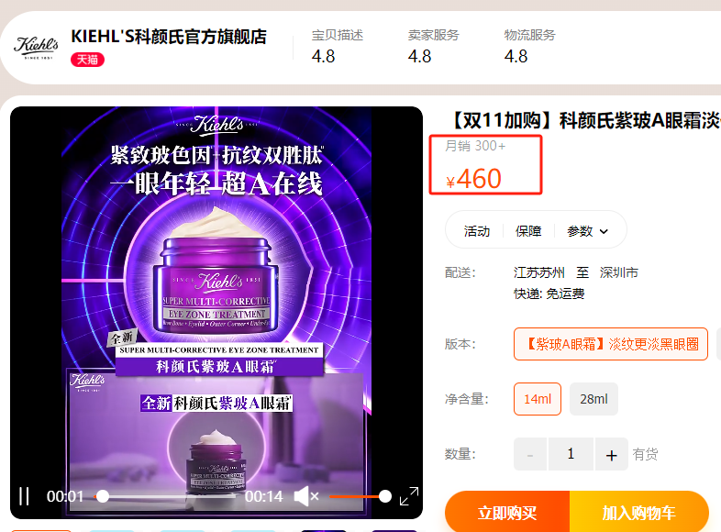Click the 加入购物车 button
Image resolution: width=721 pixels, height=532 pixels.
coord(639,512)
